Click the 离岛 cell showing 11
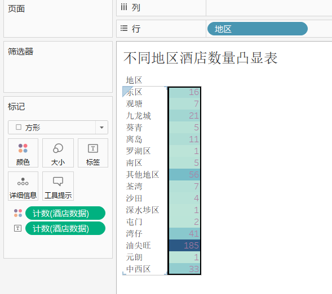Viewport: 332px width, 294px height. [184, 139]
